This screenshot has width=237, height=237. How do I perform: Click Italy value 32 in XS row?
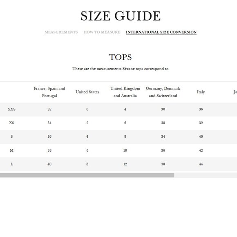[x=201, y=123]
